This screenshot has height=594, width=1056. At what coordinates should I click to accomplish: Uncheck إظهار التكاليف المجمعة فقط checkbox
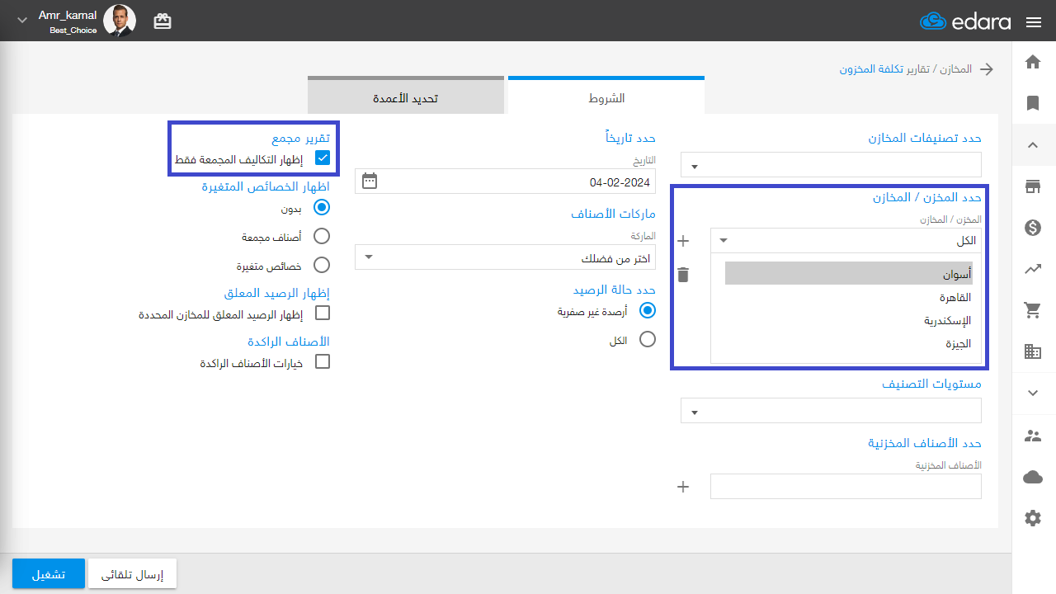click(x=323, y=158)
